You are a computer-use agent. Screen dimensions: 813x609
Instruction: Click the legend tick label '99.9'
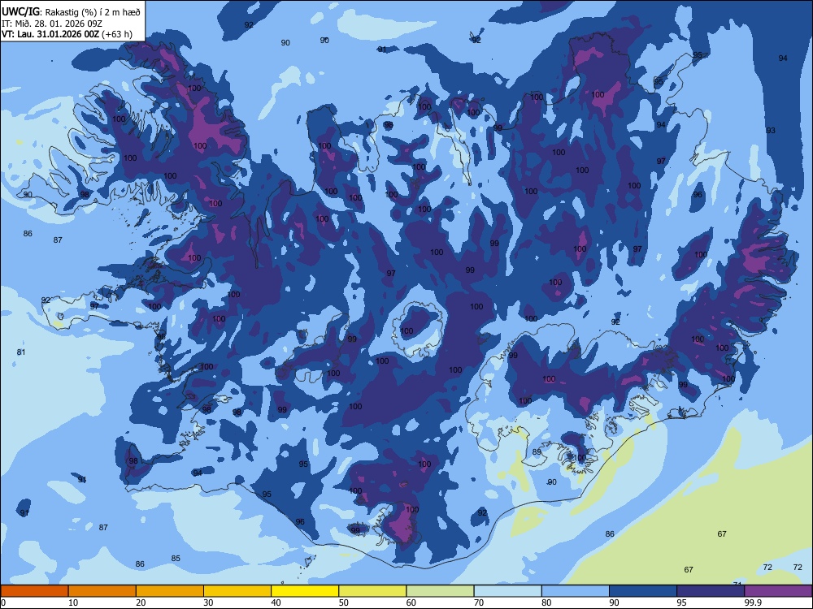coord(754,603)
